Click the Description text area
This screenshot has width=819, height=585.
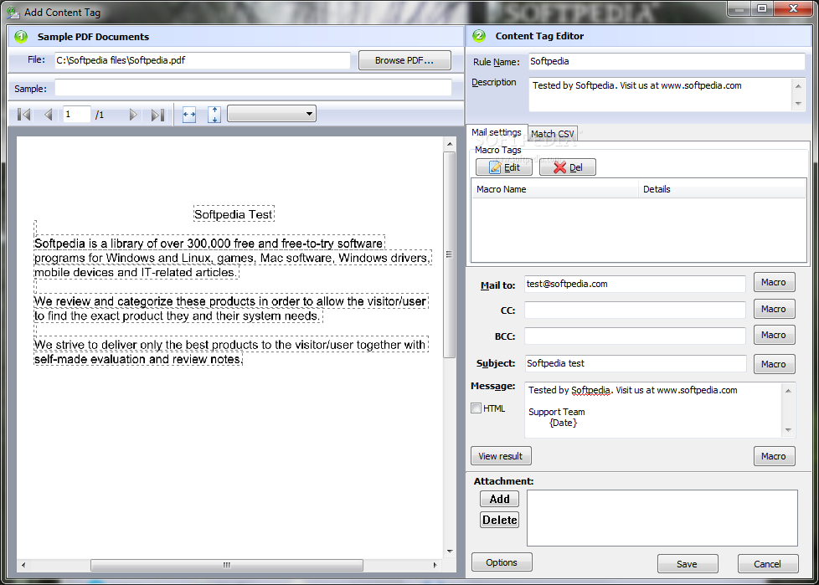661,95
